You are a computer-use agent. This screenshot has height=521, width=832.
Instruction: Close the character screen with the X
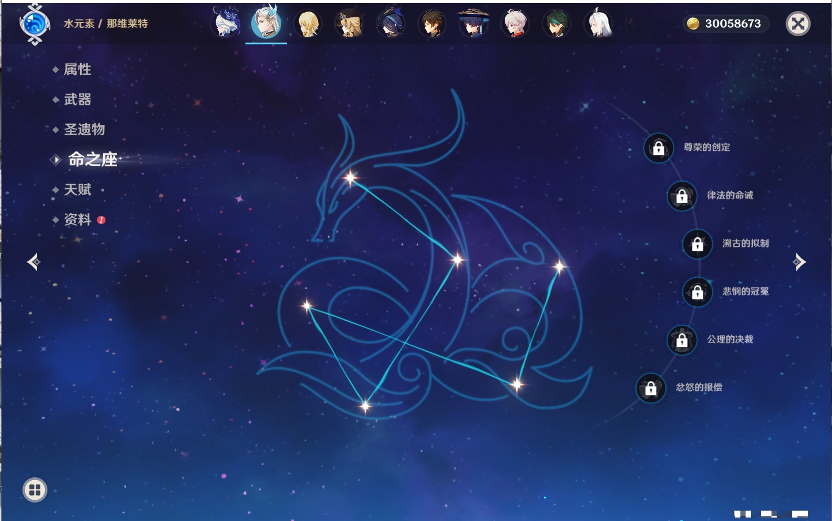798,24
